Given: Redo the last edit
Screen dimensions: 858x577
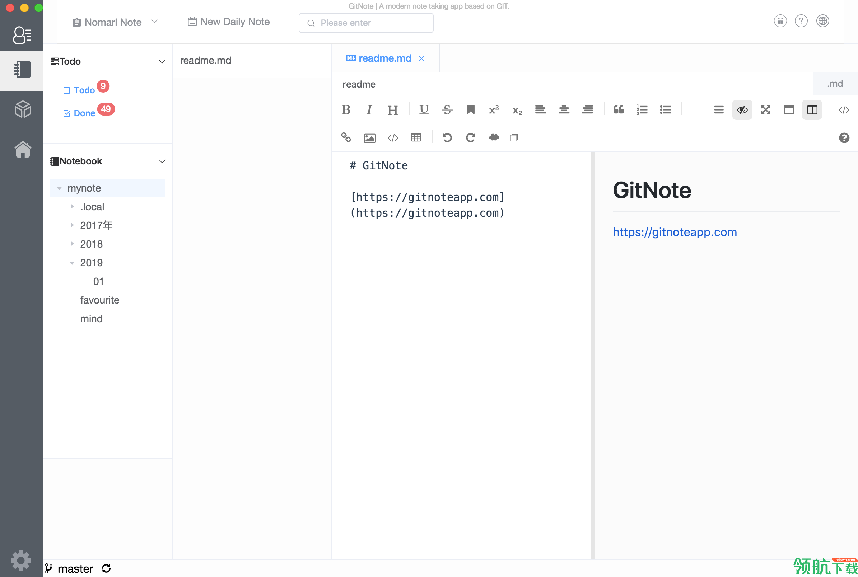Looking at the screenshot, I should tap(470, 138).
